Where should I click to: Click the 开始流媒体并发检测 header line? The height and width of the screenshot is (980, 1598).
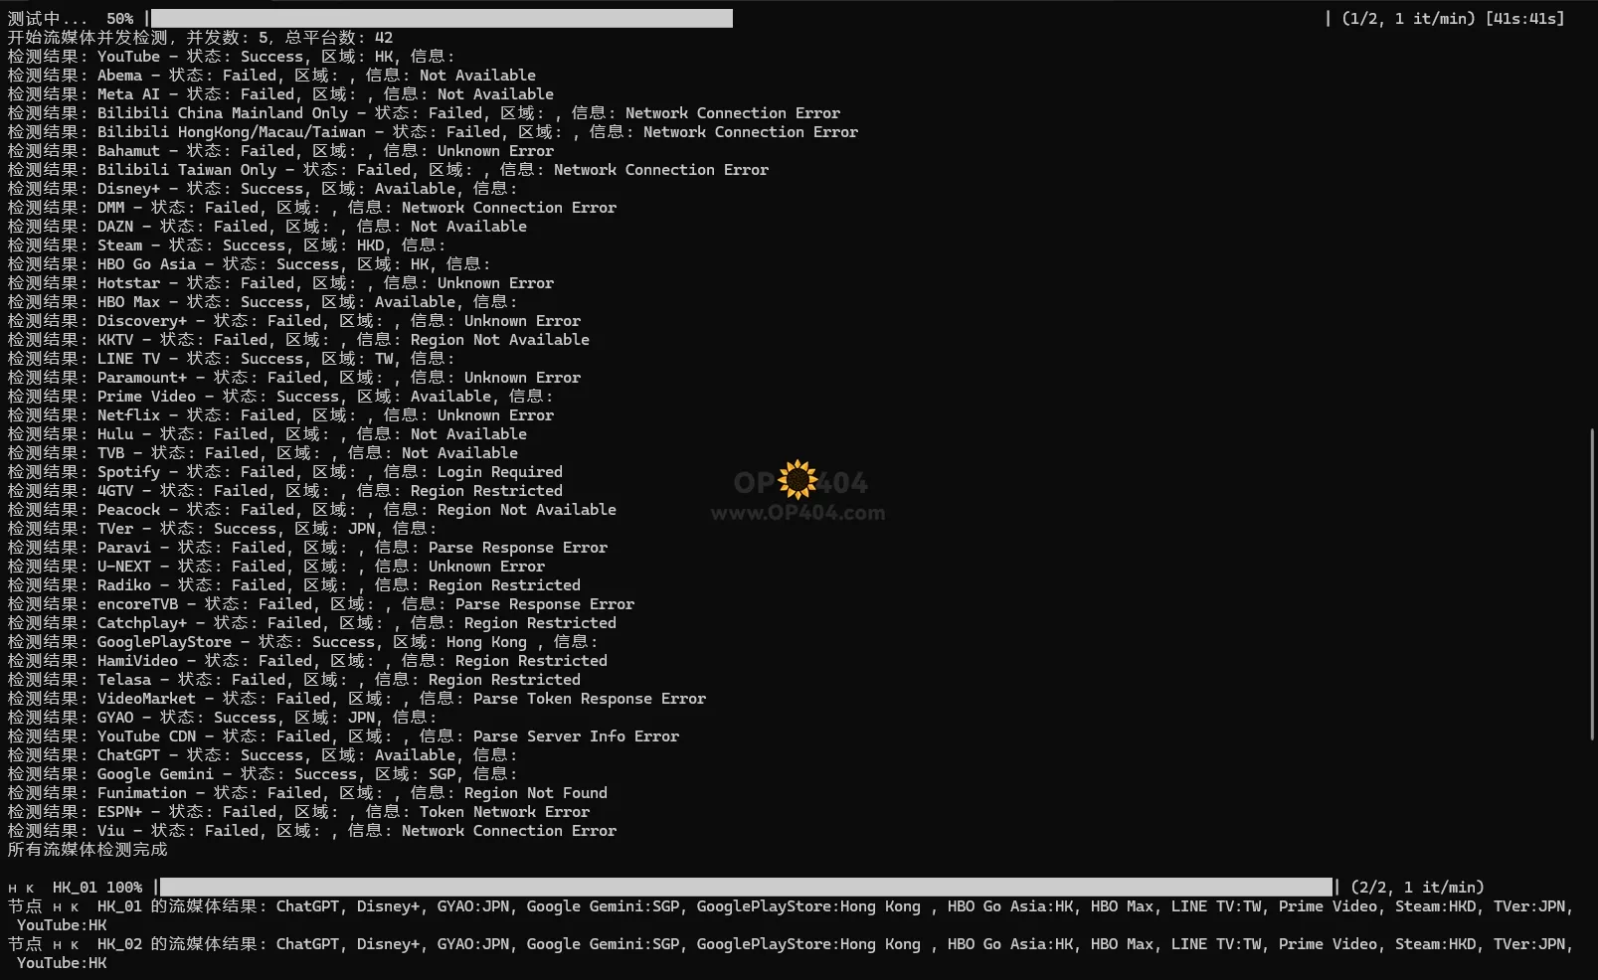(200, 38)
